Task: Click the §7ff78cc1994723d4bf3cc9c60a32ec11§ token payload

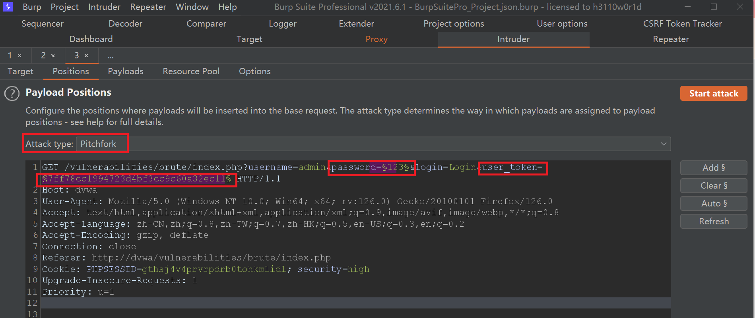Action: (x=137, y=179)
